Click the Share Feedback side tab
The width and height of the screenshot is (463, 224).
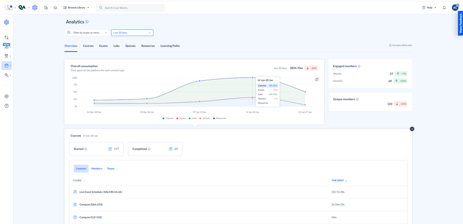click(460, 23)
